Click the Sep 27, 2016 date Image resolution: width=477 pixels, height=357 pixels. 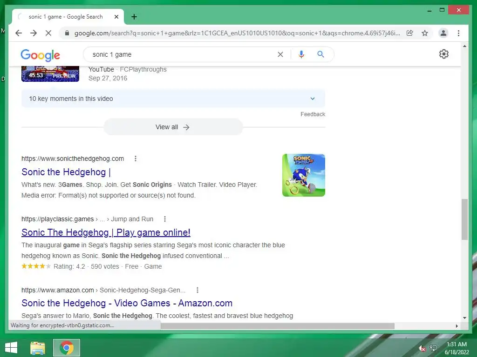[x=108, y=78]
